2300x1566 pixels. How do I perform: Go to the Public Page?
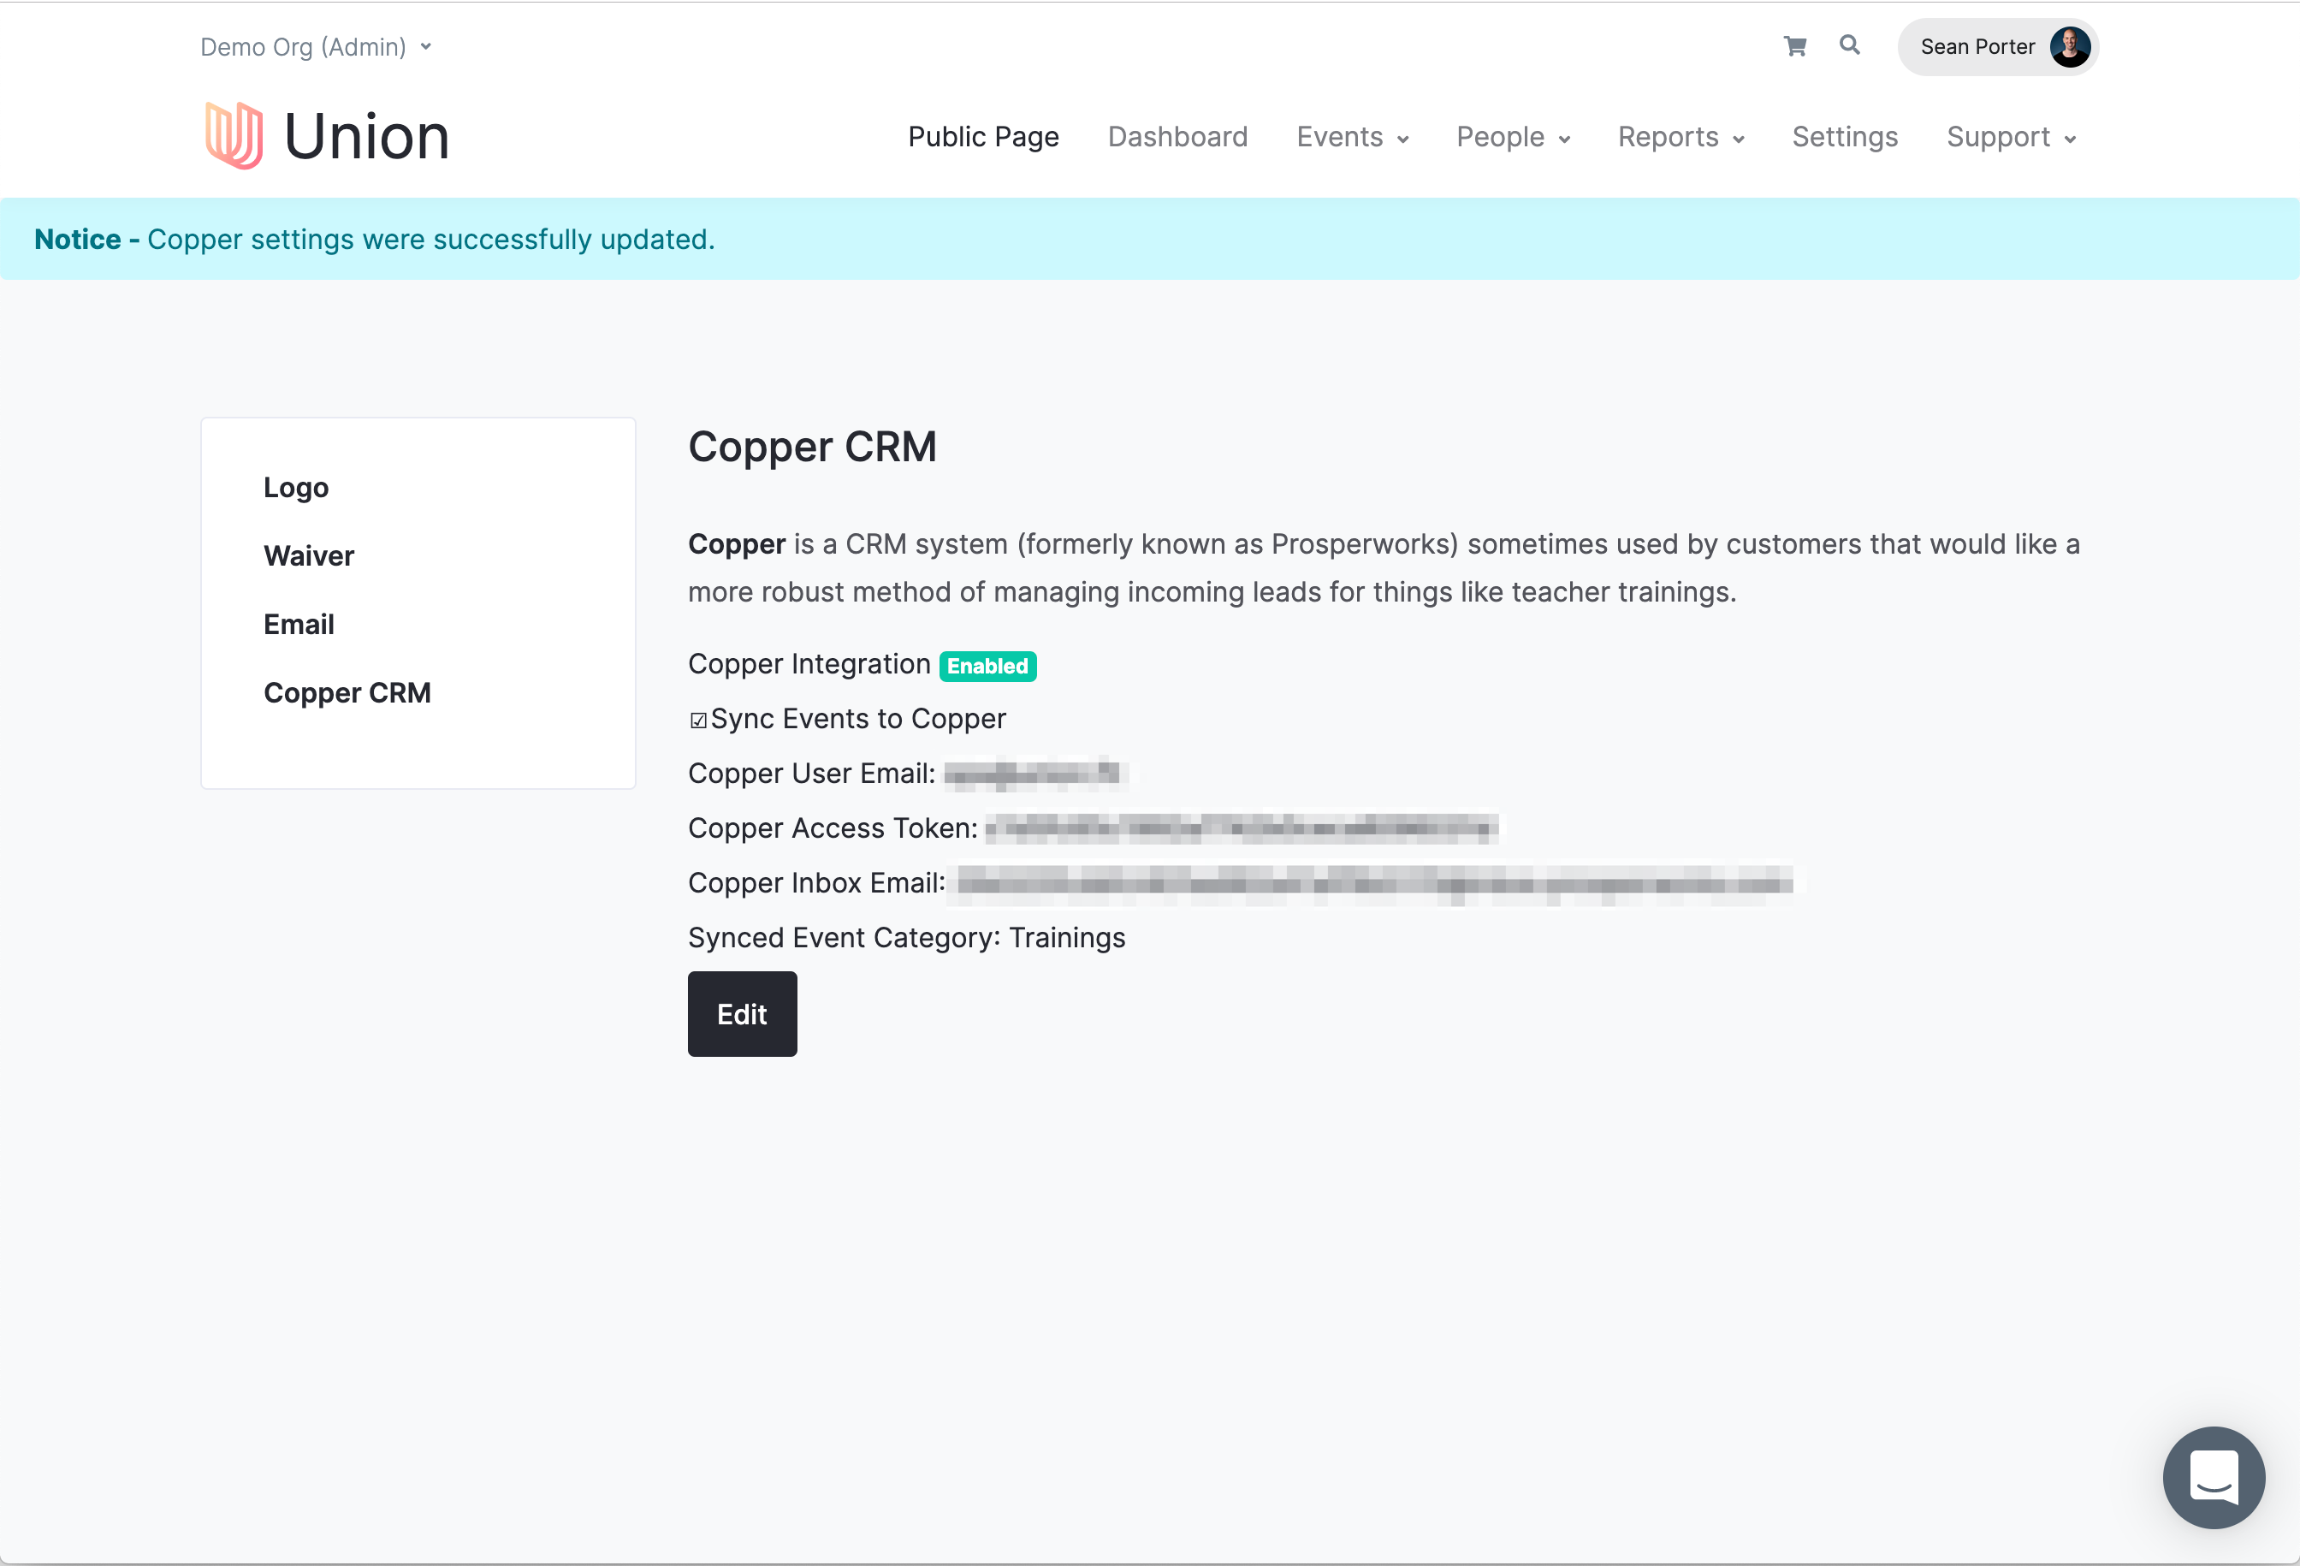(x=983, y=137)
